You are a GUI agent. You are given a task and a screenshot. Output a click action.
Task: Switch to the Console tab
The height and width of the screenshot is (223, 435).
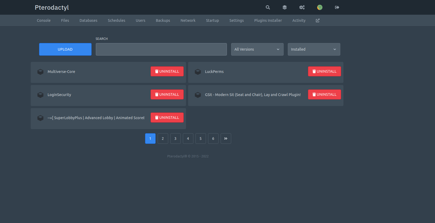click(44, 20)
